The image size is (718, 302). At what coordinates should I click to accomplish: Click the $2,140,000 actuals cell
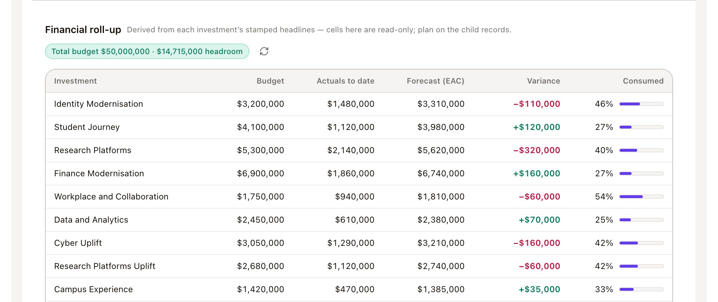[x=351, y=150]
